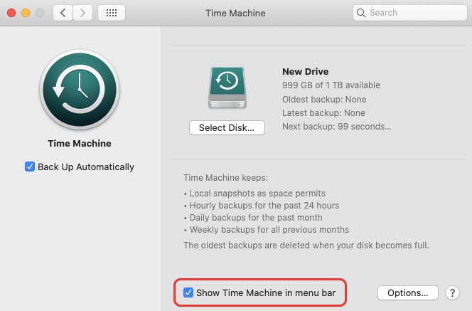472x311 pixels.
Task: Open the Options... dialog
Action: pos(408,292)
